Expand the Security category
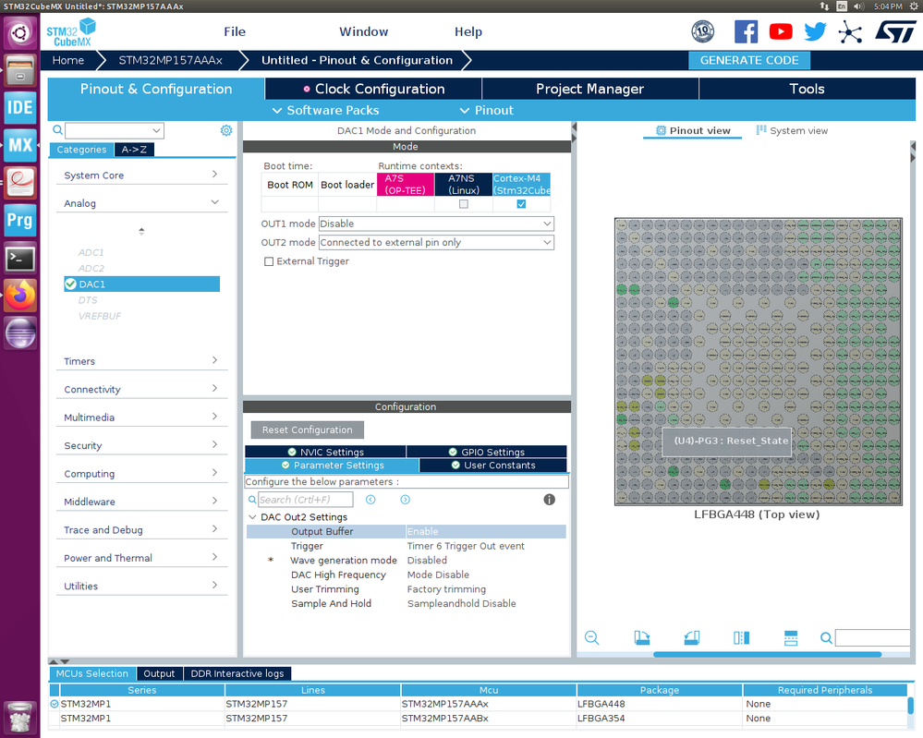 (x=141, y=445)
